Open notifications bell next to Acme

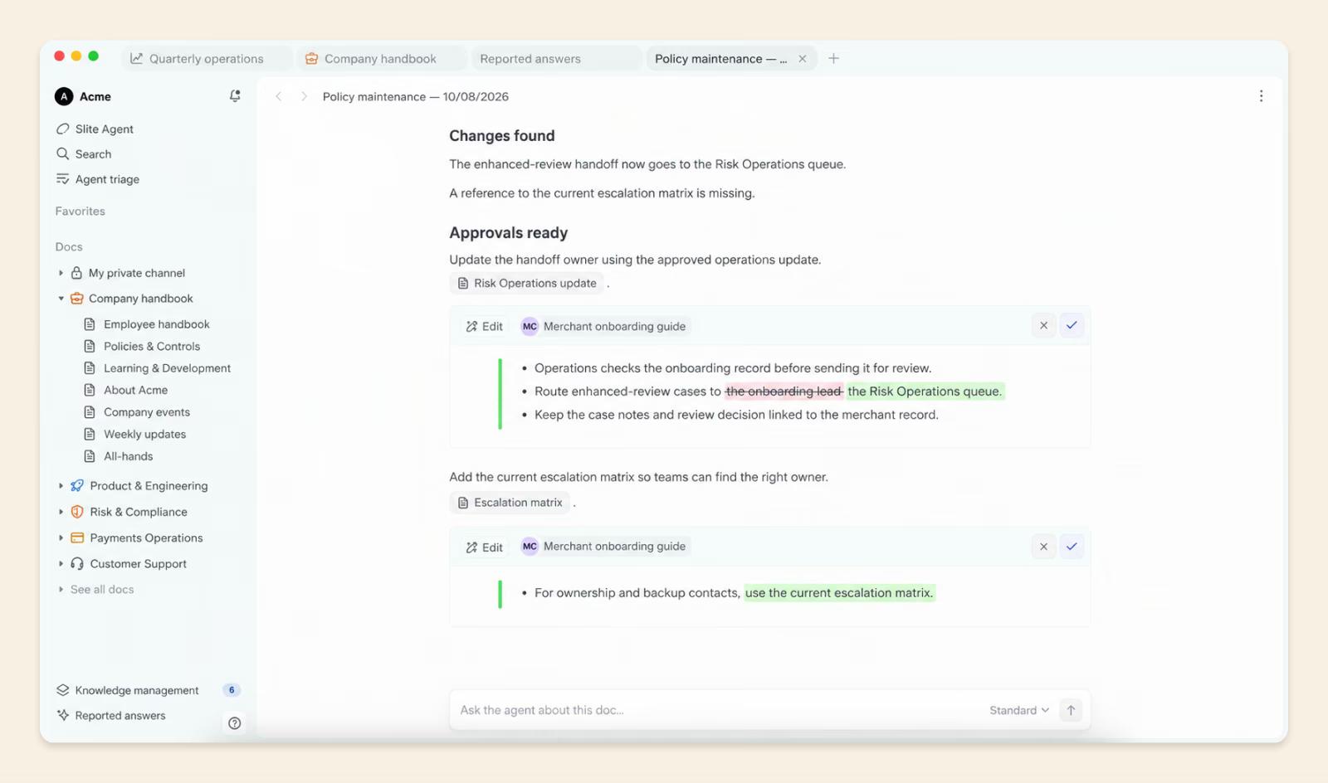pyautogui.click(x=235, y=96)
